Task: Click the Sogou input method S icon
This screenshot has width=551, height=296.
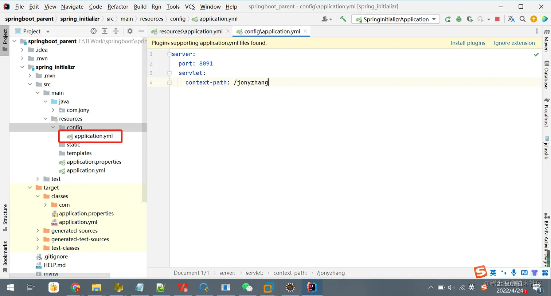Action: click(480, 272)
